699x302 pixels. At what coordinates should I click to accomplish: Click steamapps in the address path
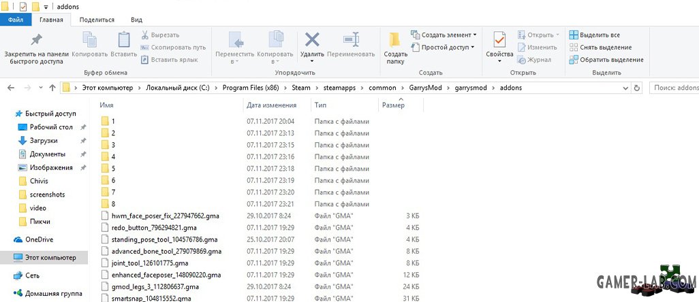[340, 88]
